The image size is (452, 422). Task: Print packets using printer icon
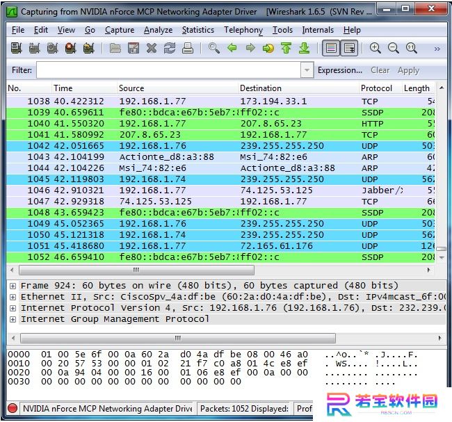188,48
